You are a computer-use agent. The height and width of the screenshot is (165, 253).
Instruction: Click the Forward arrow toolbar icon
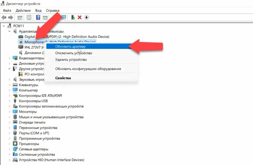pos(11,18)
